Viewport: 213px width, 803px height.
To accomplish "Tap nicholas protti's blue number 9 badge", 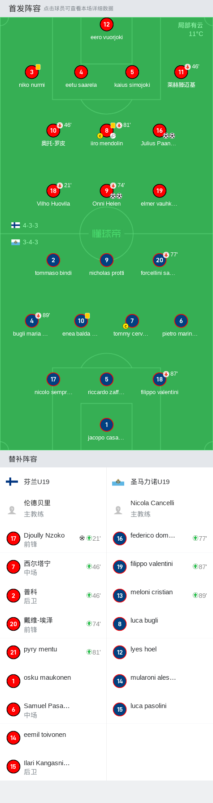I will 106,260.
